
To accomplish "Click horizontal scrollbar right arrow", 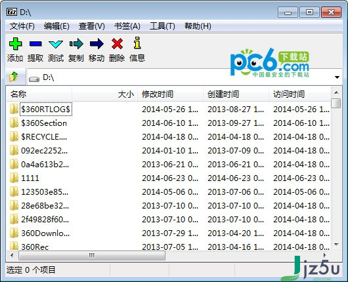I will pos(325,255).
